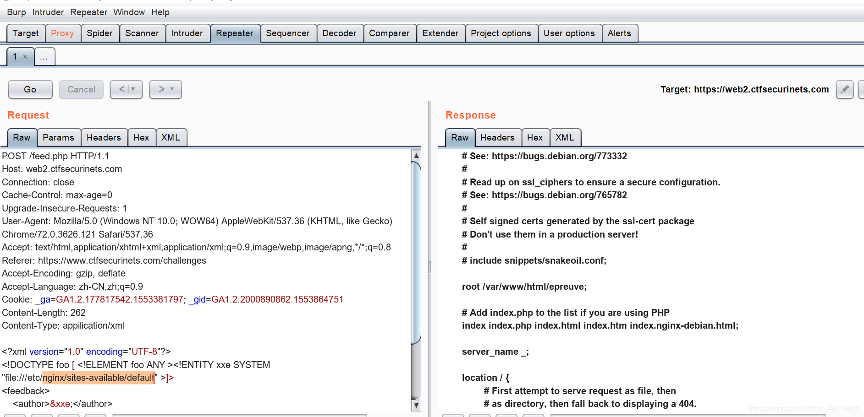
Task: Close repeater tab 1 with the x
Action: pos(25,57)
